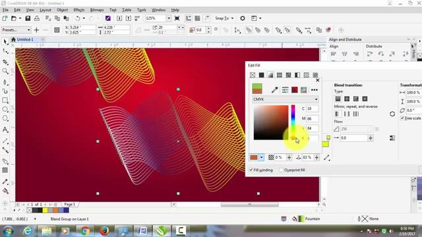422x237 pixels.
Task: Click Clear Blend red starburst icon
Action: coord(328,30)
